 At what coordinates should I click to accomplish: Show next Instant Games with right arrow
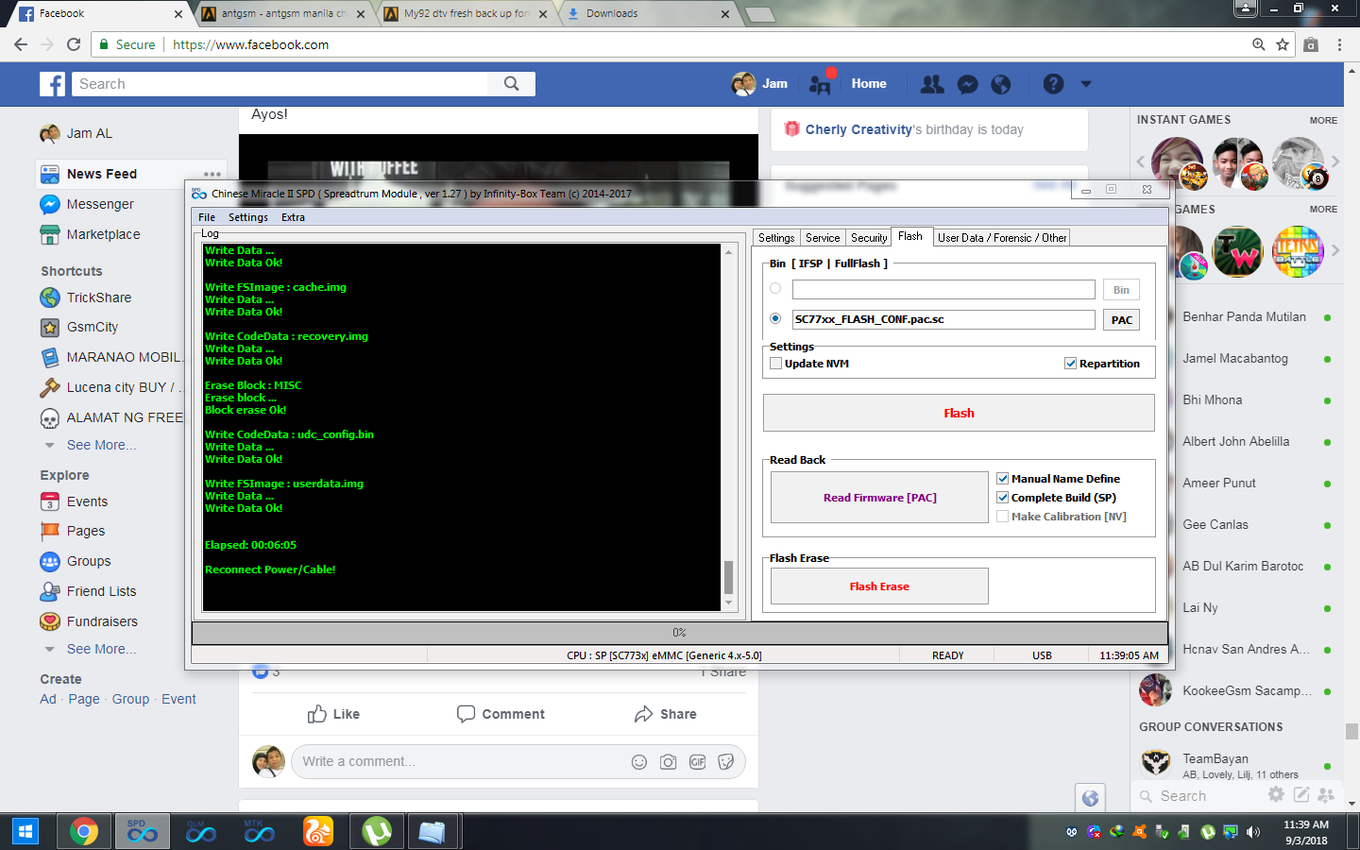coord(1335,161)
